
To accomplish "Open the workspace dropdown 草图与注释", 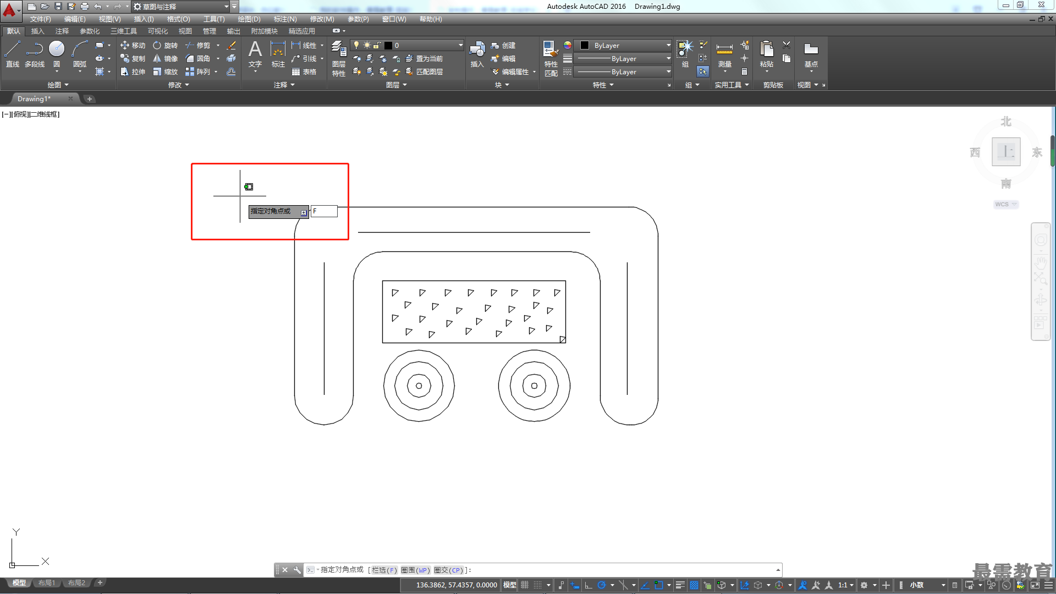I will 181,7.
